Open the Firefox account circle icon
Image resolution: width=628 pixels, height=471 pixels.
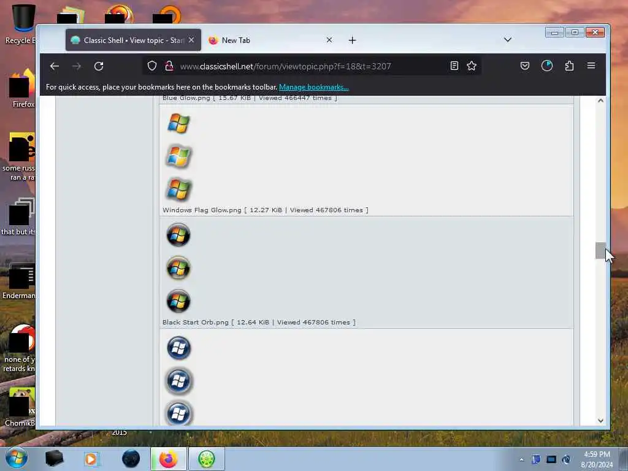point(546,66)
